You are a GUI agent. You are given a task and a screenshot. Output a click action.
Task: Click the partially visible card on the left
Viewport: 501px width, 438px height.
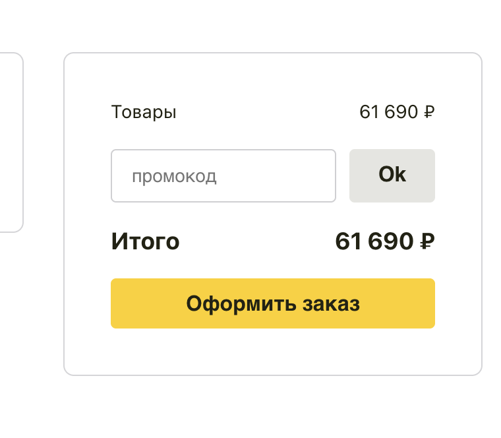coord(11,142)
